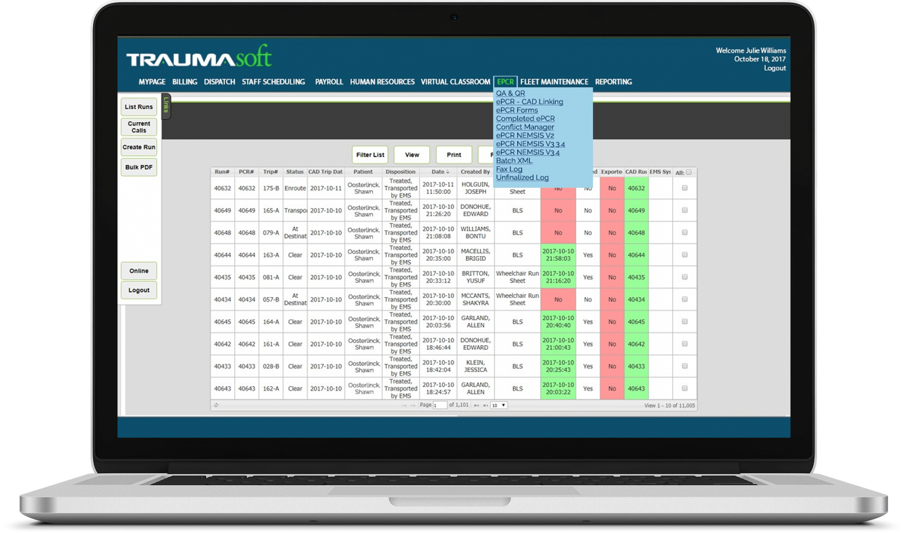Click the Page number input field
This screenshot has height=533, width=904.
pyautogui.click(x=440, y=404)
